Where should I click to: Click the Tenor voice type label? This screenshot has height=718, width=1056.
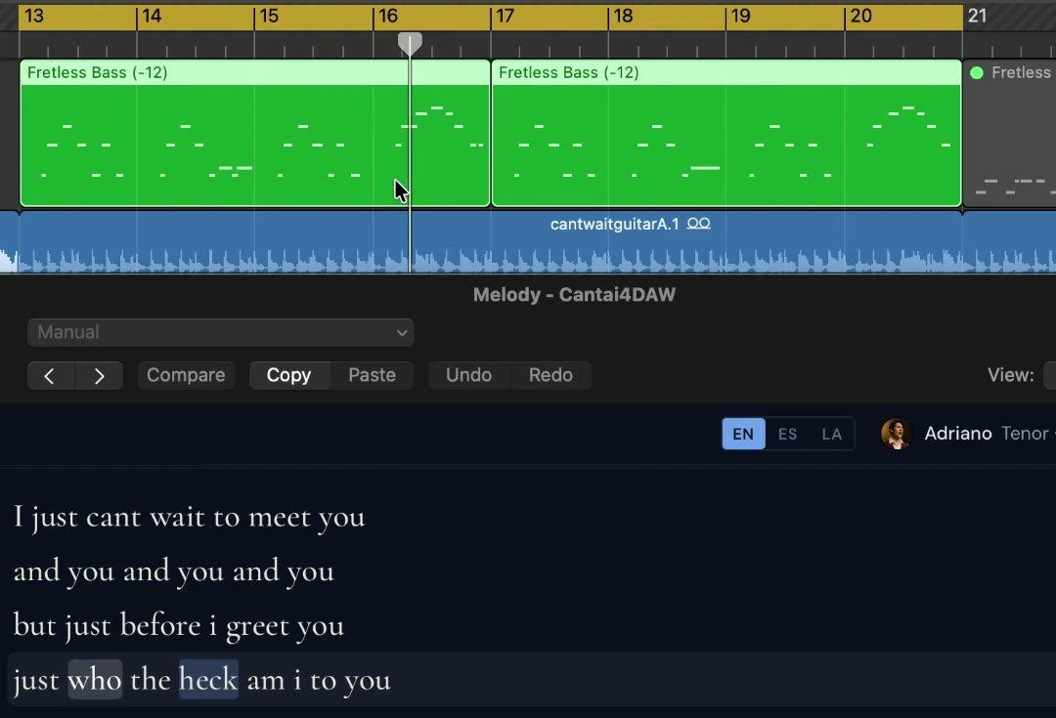click(1025, 434)
